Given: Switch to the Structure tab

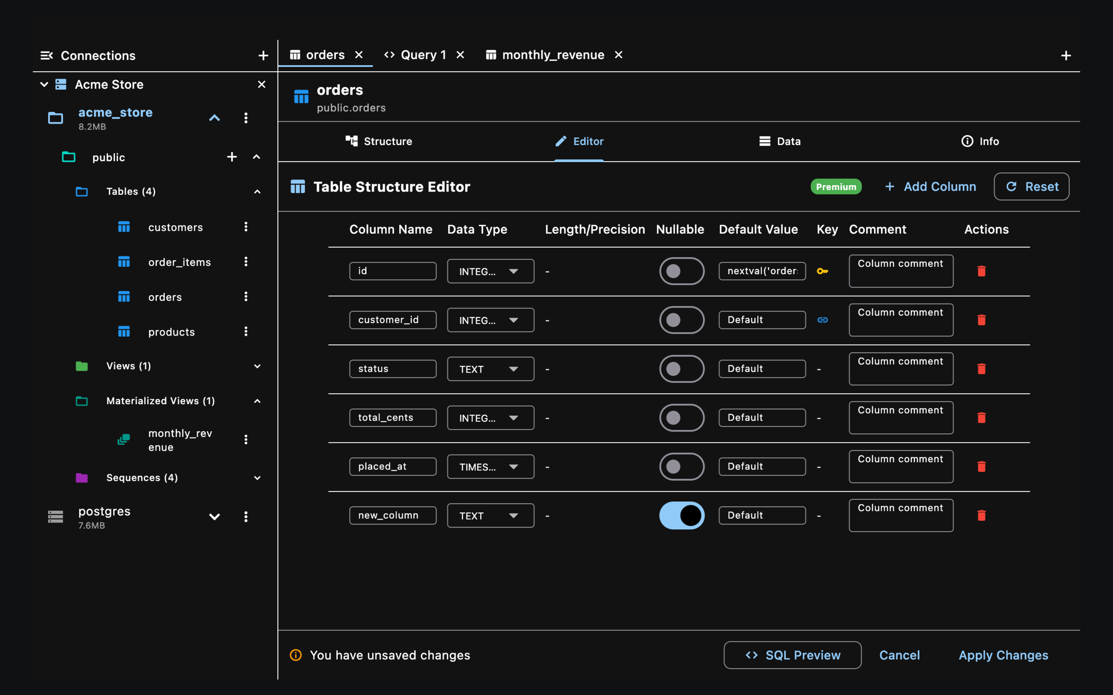Looking at the screenshot, I should click(378, 142).
